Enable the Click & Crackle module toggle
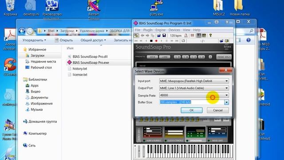The image size is (284, 160). (166, 140)
